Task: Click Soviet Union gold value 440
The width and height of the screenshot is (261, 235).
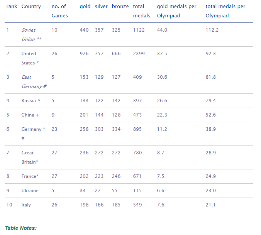Action: [84, 30]
